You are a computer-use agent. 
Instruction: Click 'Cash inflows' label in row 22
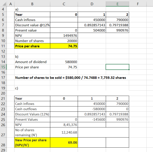pyautogui.click(x=32, y=104)
